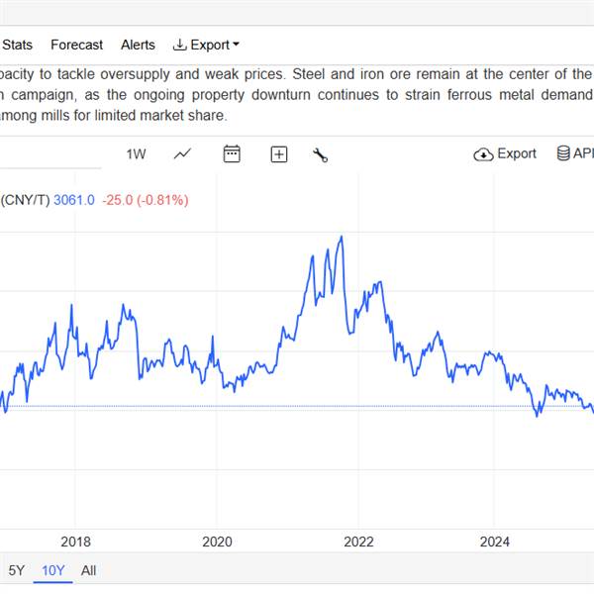The image size is (594, 594).
Task: Click the cloud download Export icon
Action: pos(483,154)
